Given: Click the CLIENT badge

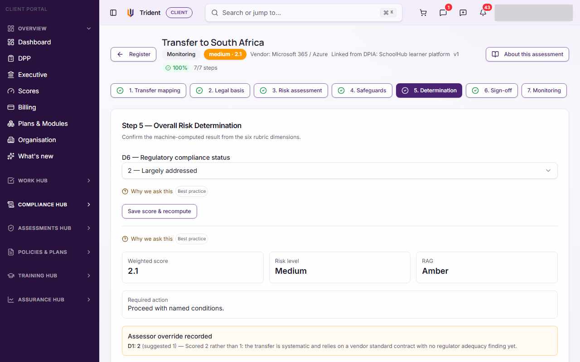Looking at the screenshot, I should tap(179, 13).
